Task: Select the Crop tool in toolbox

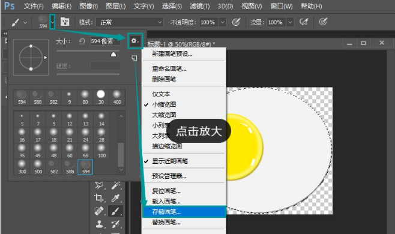Action: point(98,198)
